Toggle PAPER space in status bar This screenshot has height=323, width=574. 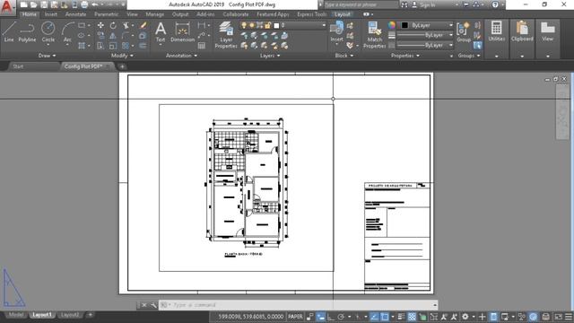[x=295, y=317]
